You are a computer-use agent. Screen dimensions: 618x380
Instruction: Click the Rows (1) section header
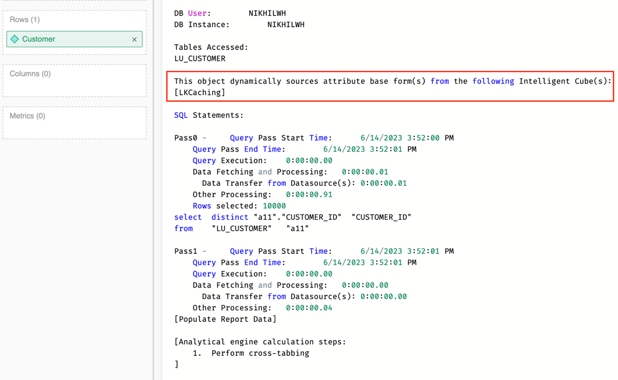pos(25,20)
